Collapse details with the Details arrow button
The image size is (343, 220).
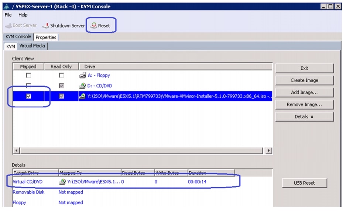click(305, 117)
